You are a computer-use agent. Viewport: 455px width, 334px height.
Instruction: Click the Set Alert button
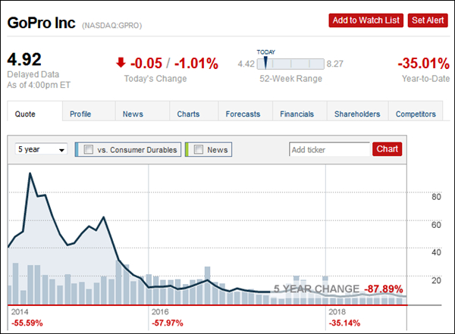click(427, 20)
